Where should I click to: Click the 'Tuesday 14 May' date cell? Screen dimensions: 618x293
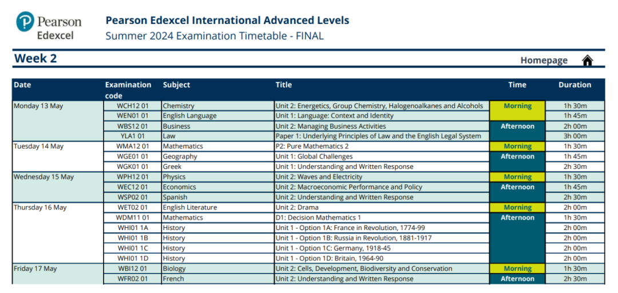click(x=58, y=157)
